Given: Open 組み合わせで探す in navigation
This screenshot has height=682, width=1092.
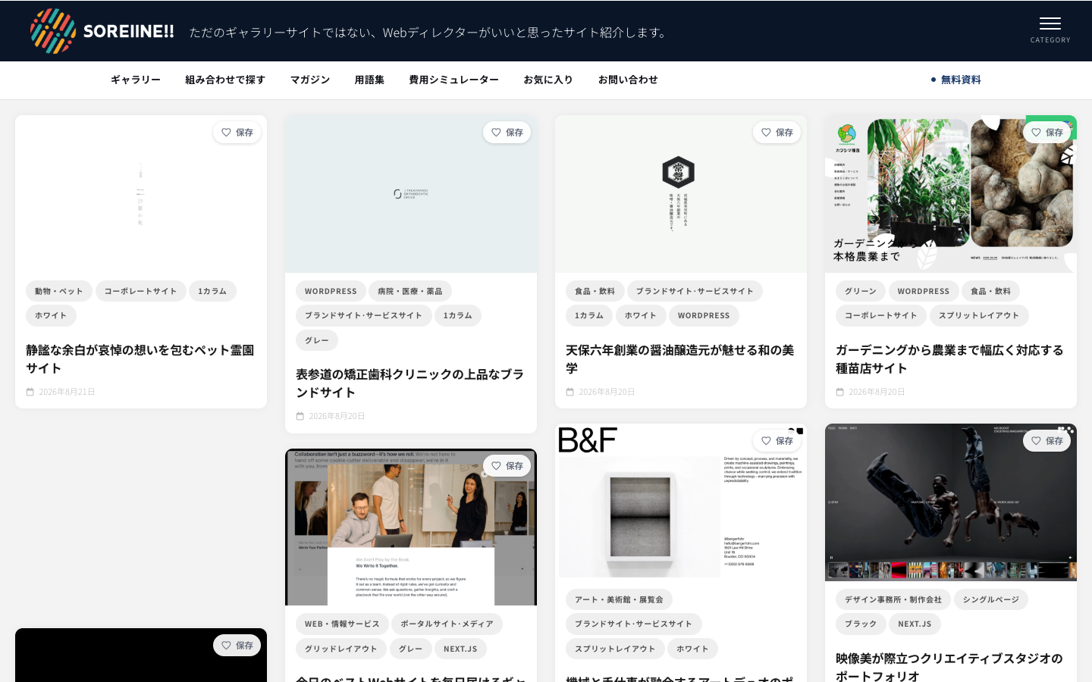Looking at the screenshot, I should pyautogui.click(x=225, y=80).
